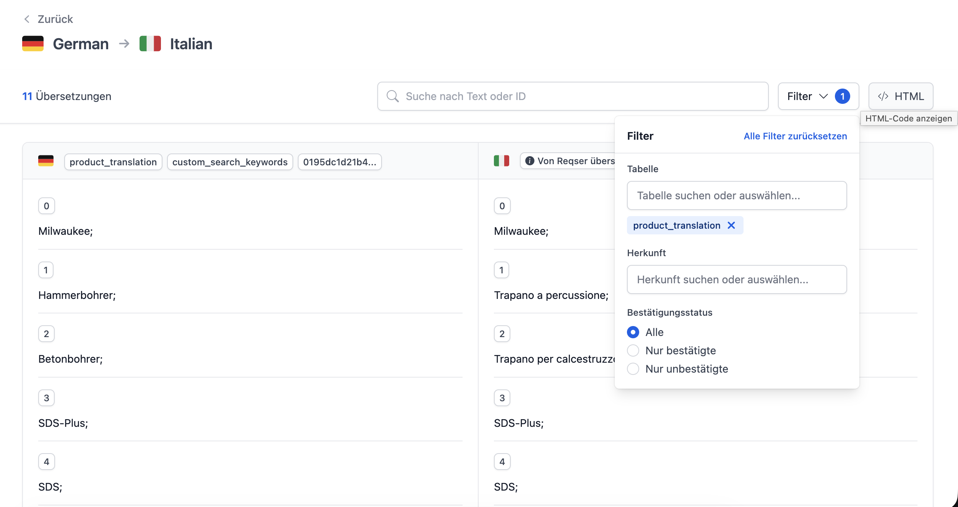Viewport: 958px width, 507px height.
Task: Click the custom_search_keywords tag
Action: pos(230,162)
